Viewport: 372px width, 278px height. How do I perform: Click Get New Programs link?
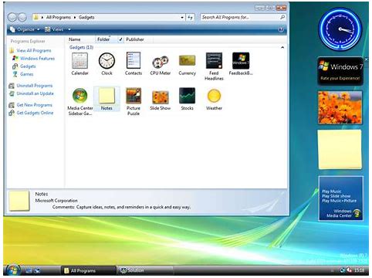click(x=34, y=105)
